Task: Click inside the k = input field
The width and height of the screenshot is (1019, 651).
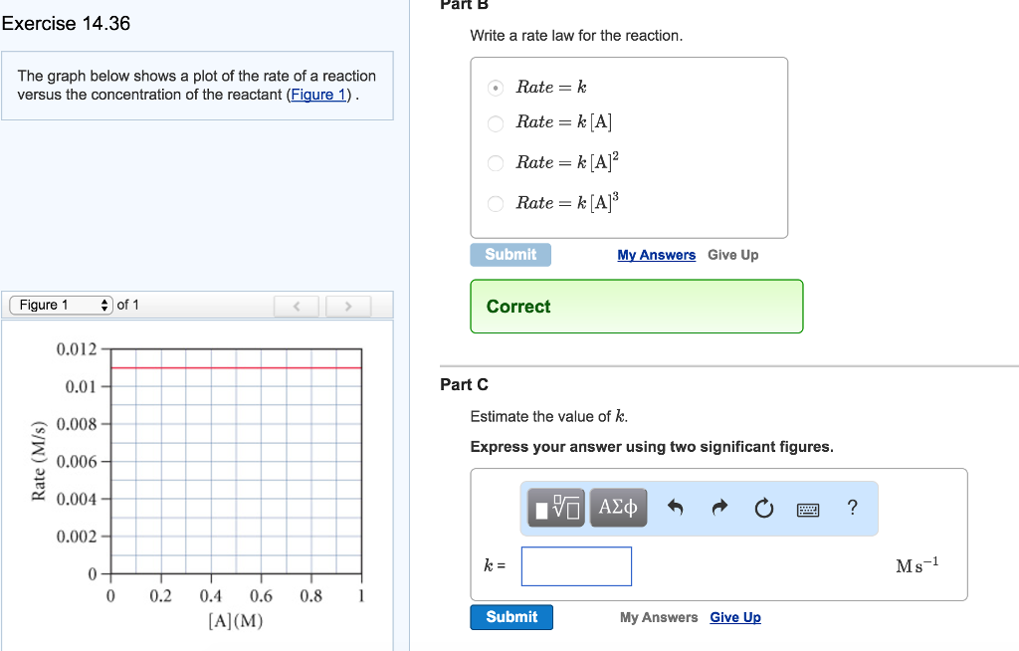Action: (576, 565)
